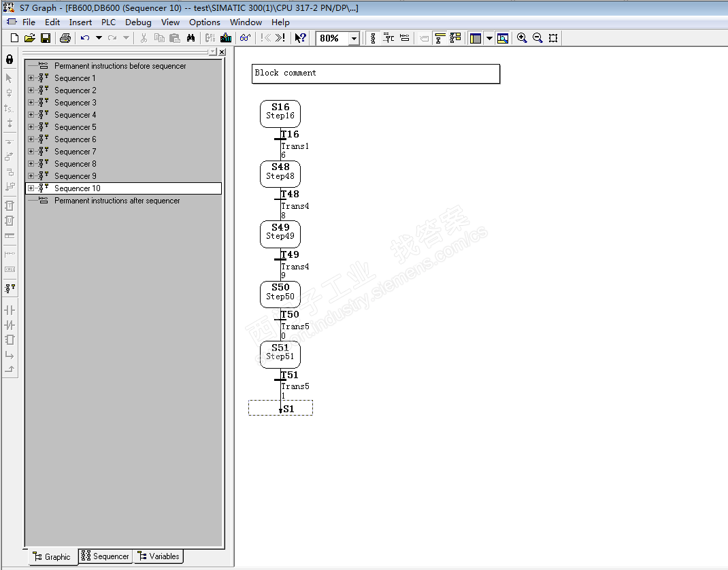Image resolution: width=728 pixels, height=570 pixels.
Task: Open the Edit menu
Action: [x=52, y=22]
